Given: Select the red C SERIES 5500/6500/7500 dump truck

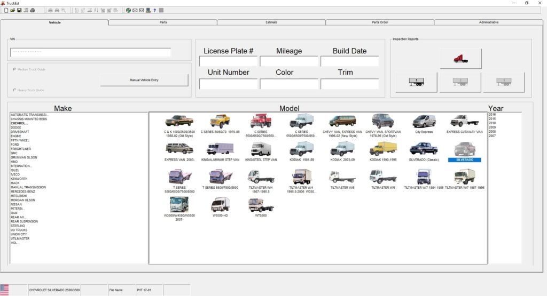Looking at the screenshot, I should pyautogui.click(x=261, y=126).
